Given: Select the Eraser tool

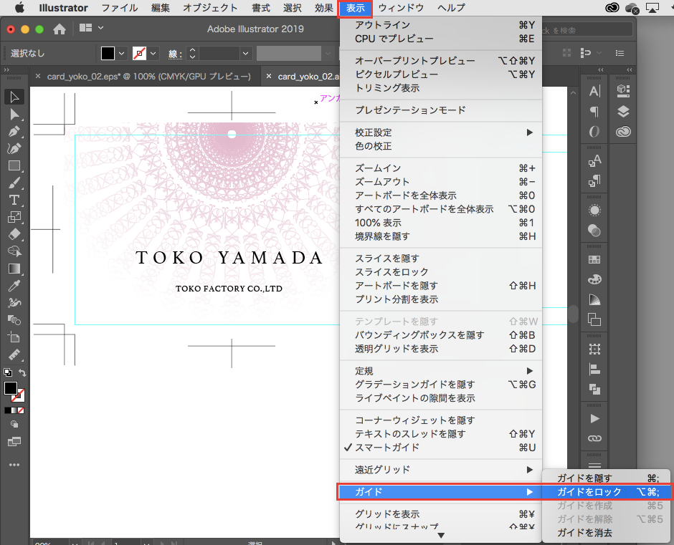Looking at the screenshot, I should 14,234.
